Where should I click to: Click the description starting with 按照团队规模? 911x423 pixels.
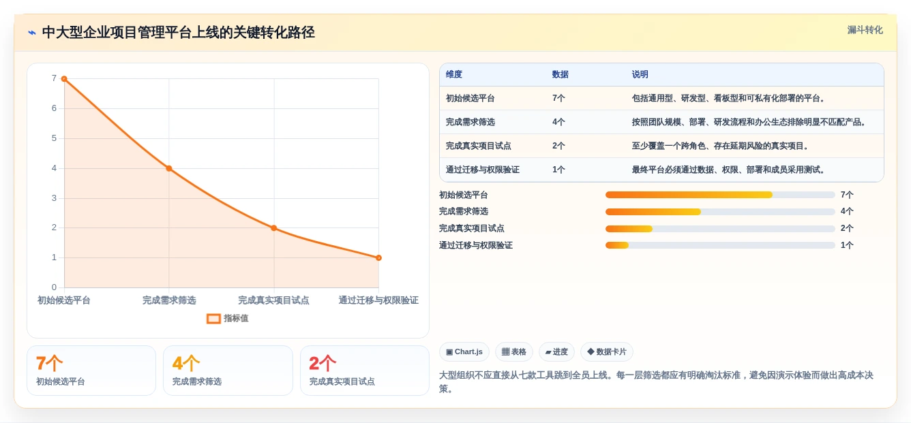(x=750, y=122)
